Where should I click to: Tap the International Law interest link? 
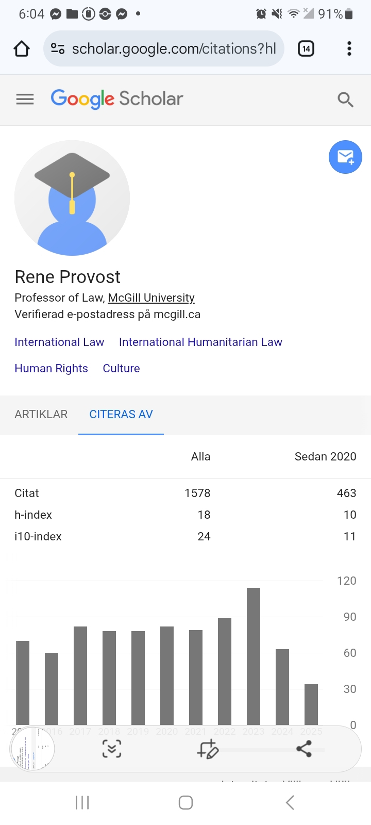59,342
